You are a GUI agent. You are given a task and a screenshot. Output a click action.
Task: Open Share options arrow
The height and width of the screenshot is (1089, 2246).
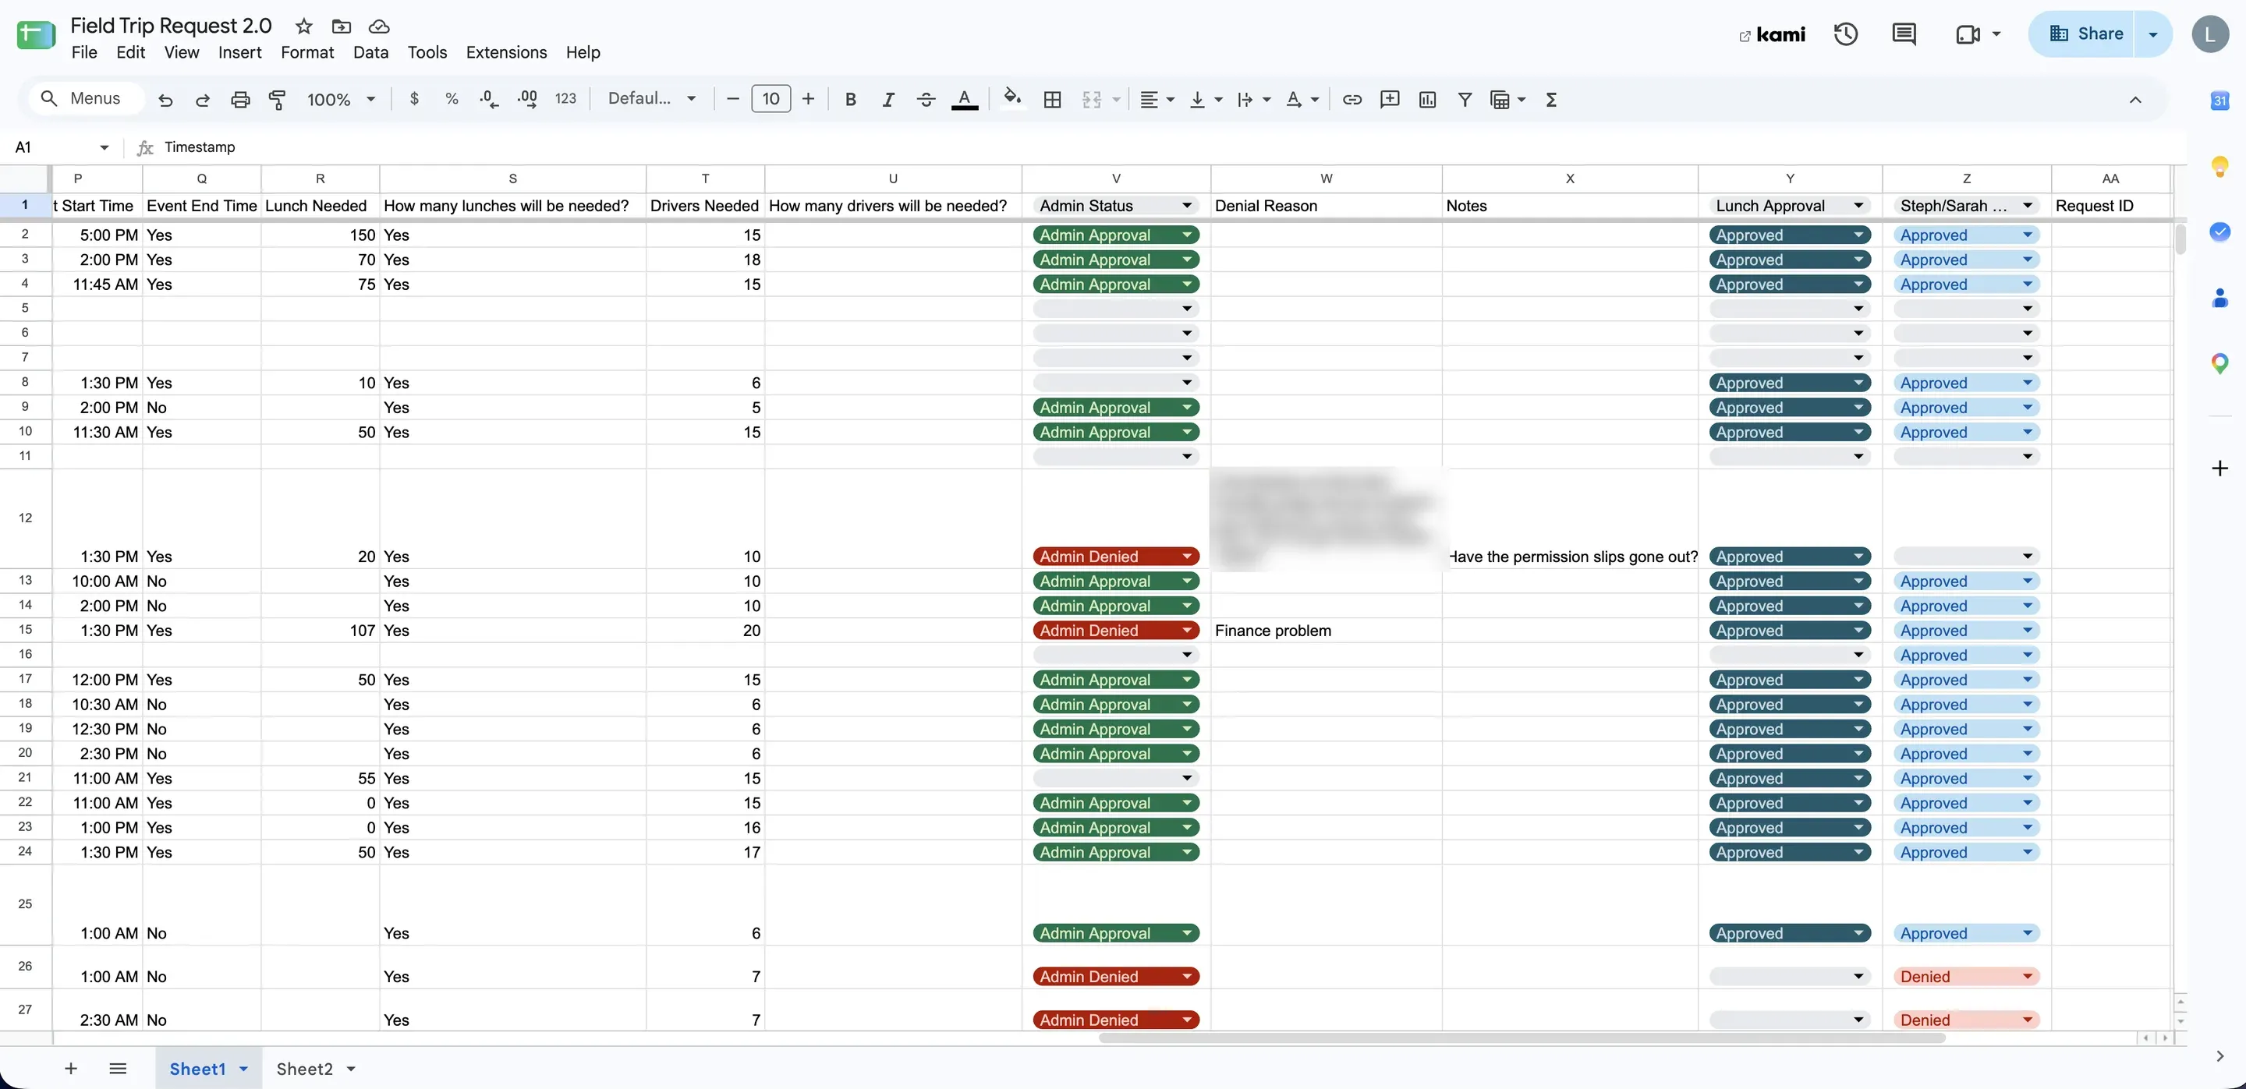(2152, 34)
